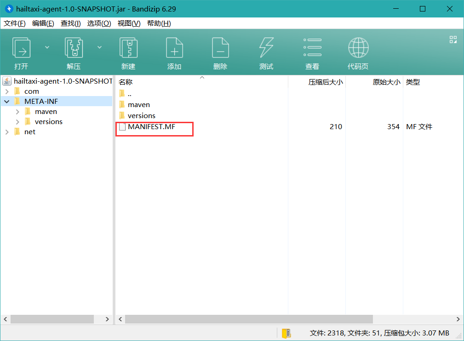Click the Add (添加) file icon
Viewport: 464px width, 341px height.
click(174, 48)
